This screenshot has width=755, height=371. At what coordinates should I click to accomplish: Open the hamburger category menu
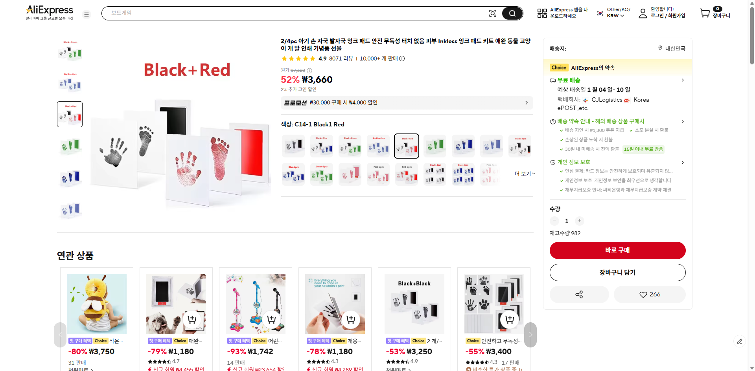(x=87, y=15)
